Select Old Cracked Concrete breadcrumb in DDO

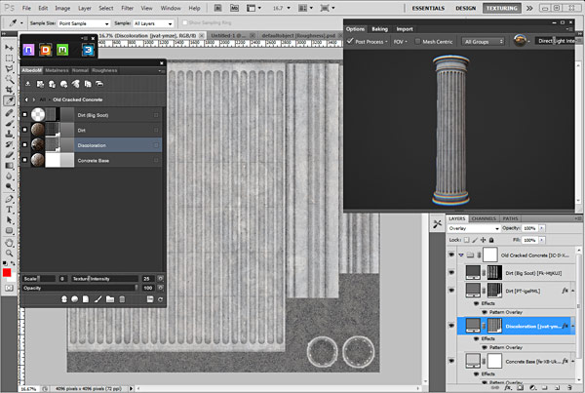(78, 99)
